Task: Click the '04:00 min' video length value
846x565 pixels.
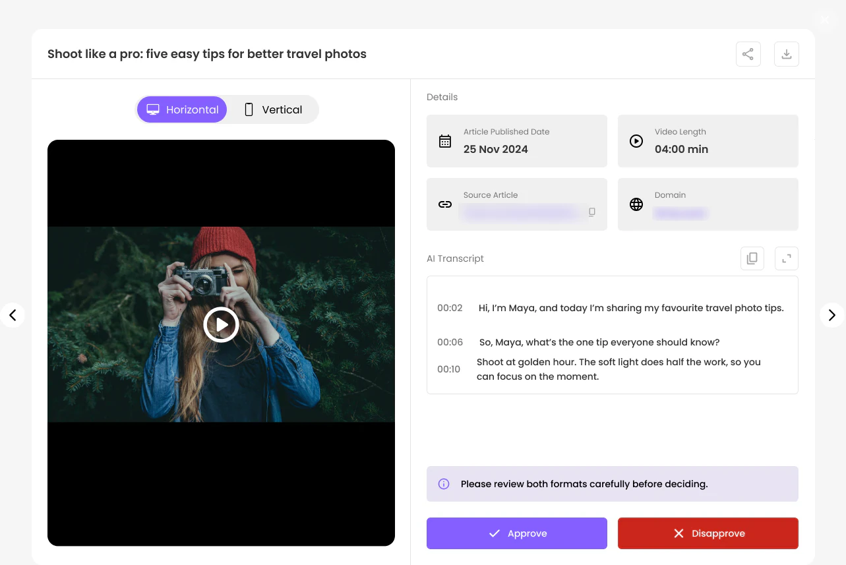Action: pos(681,149)
